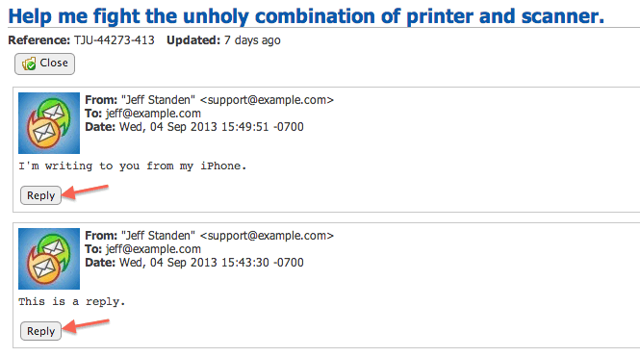Reply to the iPhone message
This screenshot has height=357, width=640.
tap(40, 195)
